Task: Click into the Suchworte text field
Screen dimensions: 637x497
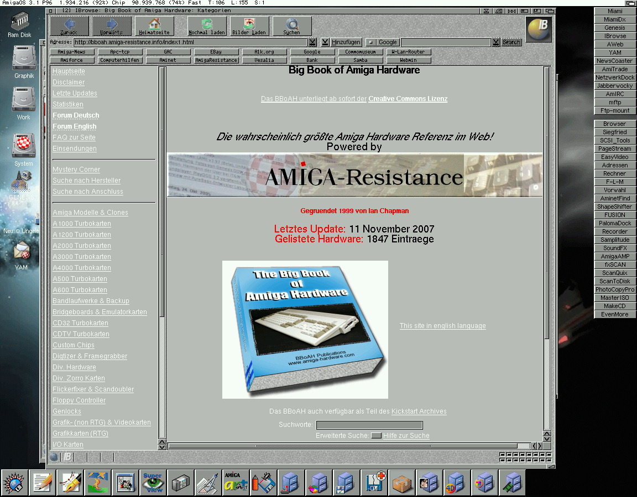Action: pyautogui.click(x=369, y=425)
